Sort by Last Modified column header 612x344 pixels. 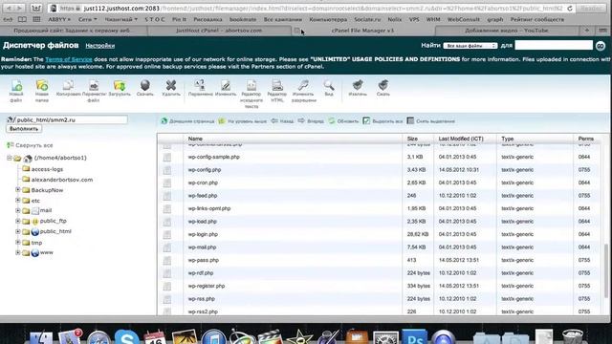(461, 139)
